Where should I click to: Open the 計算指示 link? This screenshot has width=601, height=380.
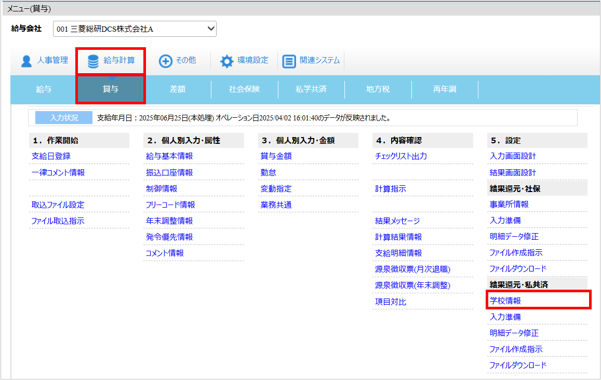click(391, 189)
